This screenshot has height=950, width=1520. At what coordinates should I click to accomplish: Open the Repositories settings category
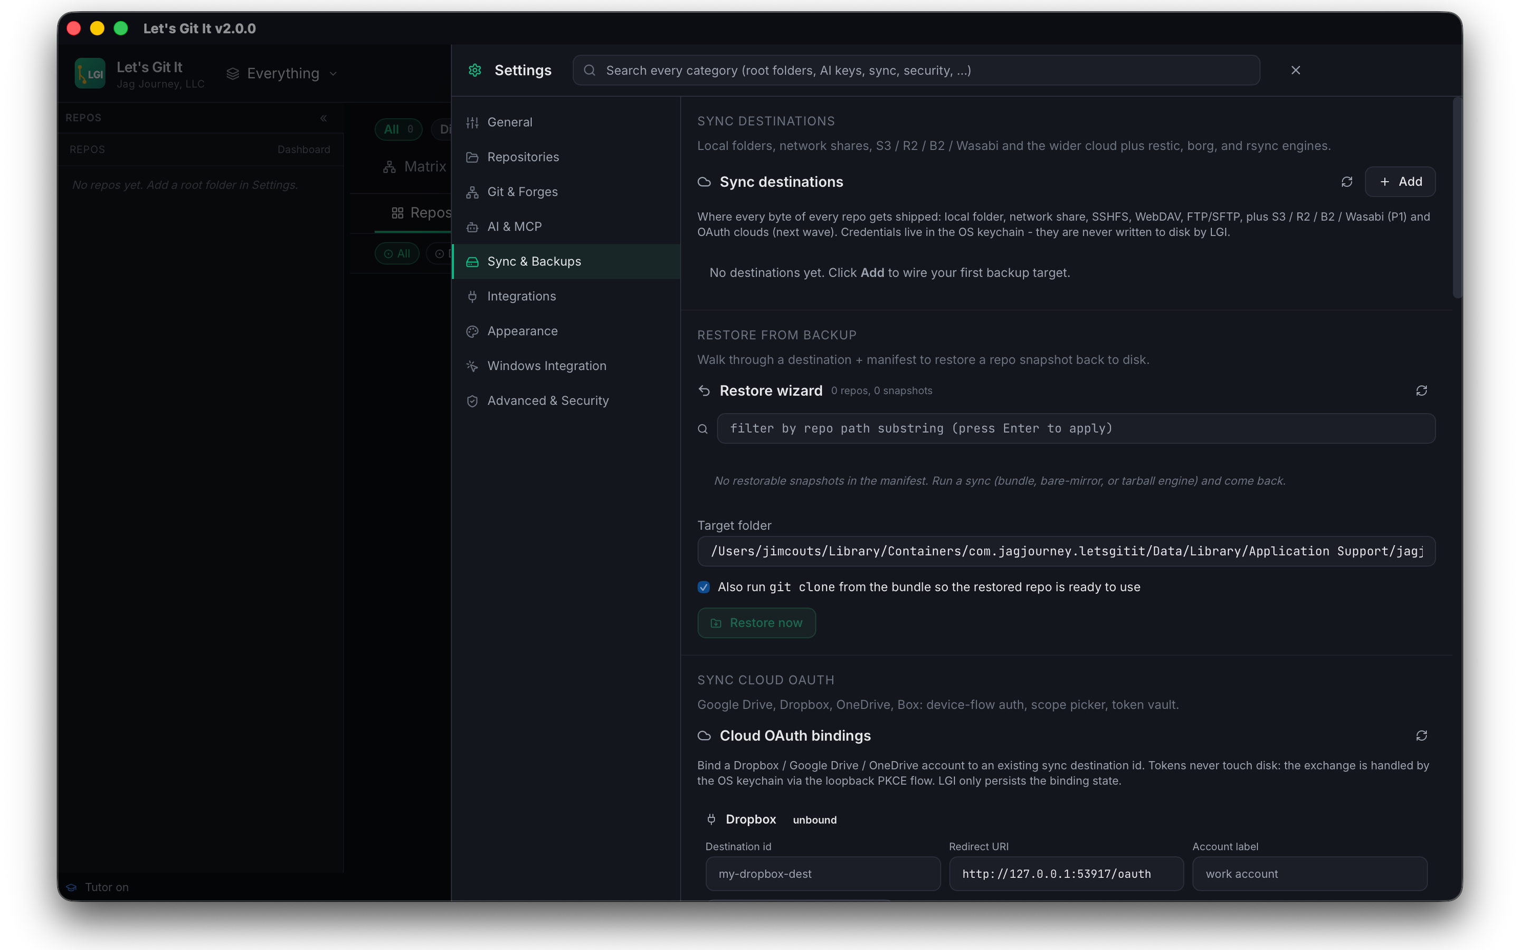(x=565, y=157)
